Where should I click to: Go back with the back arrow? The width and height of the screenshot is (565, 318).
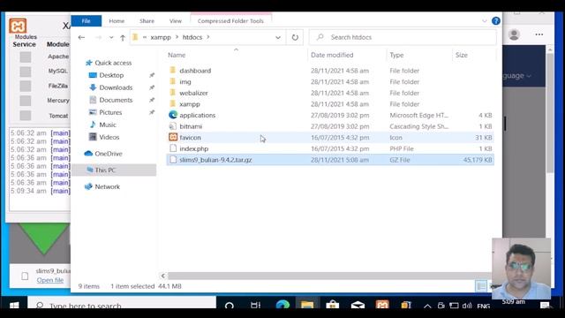(81, 37)
